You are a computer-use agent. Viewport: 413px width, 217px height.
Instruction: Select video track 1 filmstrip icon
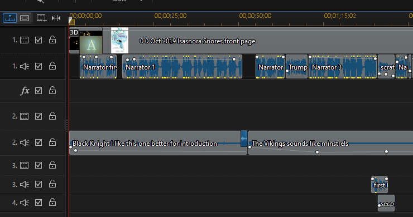tap(24, 40)
